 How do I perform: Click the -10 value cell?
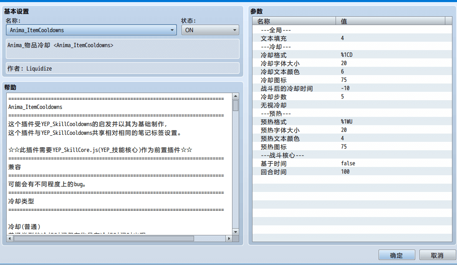click(345, 88)
